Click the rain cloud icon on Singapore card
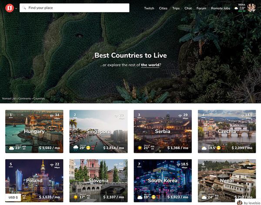261x205 pixels. (x=76, y=148)
